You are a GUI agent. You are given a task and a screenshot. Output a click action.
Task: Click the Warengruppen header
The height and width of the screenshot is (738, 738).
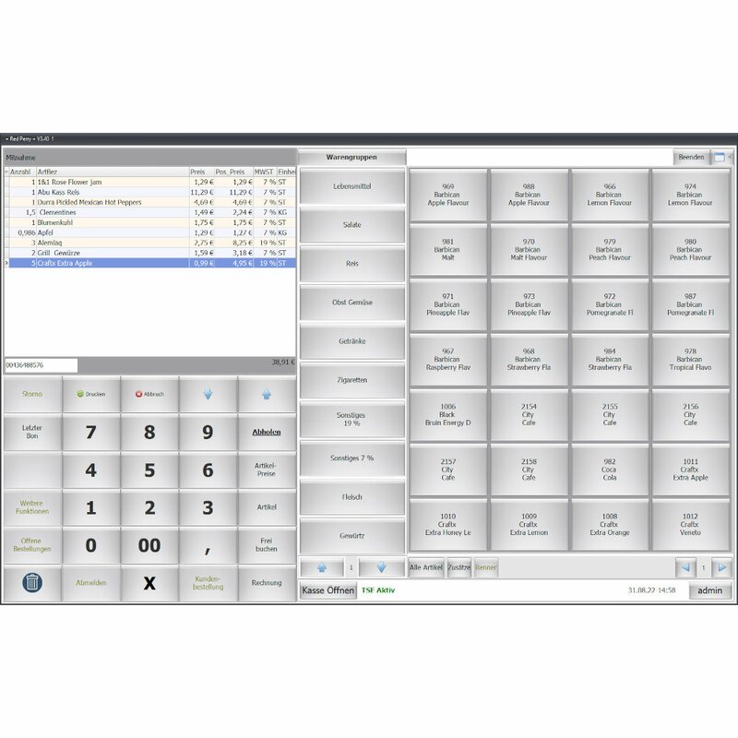351,157
